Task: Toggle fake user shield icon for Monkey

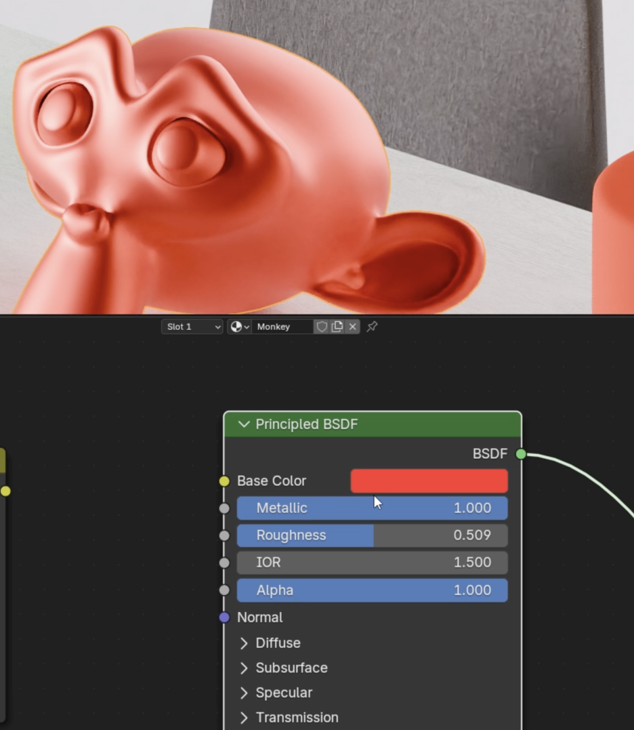Action: click(x=322, y=327)
